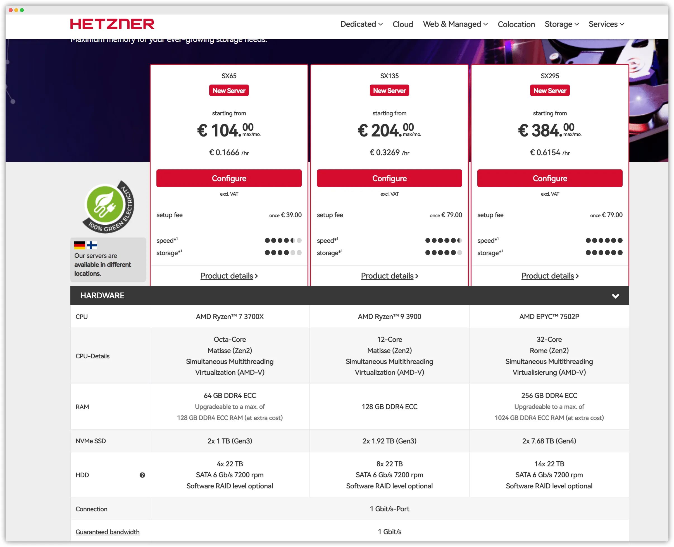The width and height of the screenshot is (674, 547).
Task: Click the SX295 New Server badge
Action: (x=550, y=90)
